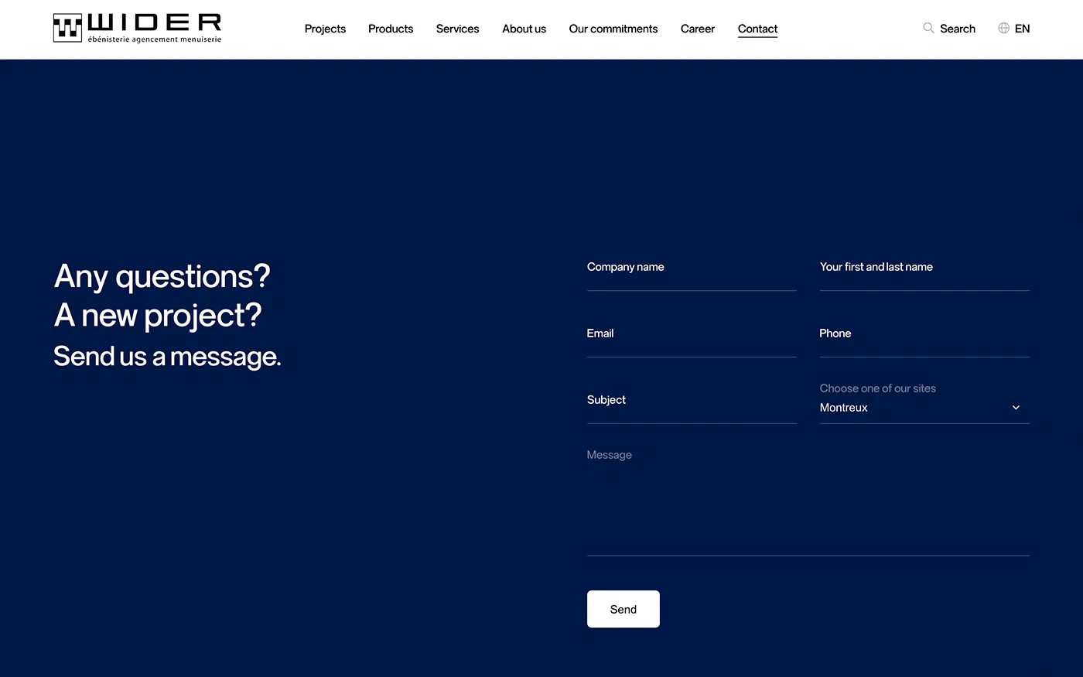Go to the Products page
1083x677 pixels.
click(391, 29)
